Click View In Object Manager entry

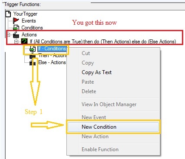click(109, 104)
